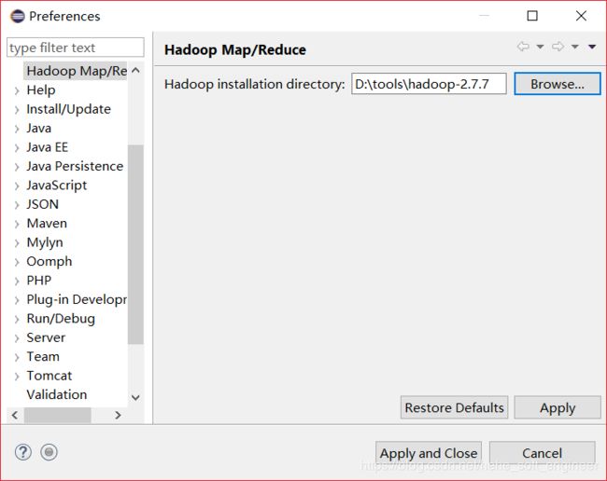Expand the Maven tree node
This screenshot has width=607, height=481.
(17, 224)
